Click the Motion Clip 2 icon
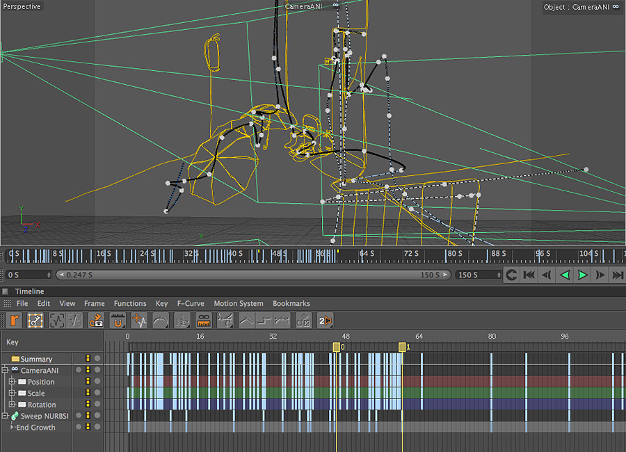This screenshot has height=452, width=626. [325, 321]
